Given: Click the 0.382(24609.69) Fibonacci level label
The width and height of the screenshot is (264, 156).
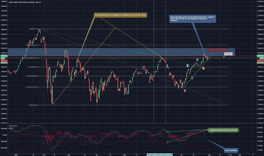Looking at the screenshot, I should pyautogui.click(x=32, y=76).
